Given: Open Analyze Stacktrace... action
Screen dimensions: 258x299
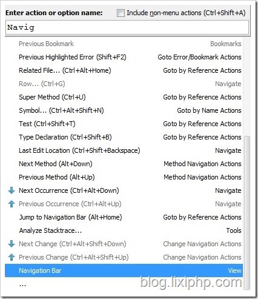Looking at the screenshot, I should 124,230.
